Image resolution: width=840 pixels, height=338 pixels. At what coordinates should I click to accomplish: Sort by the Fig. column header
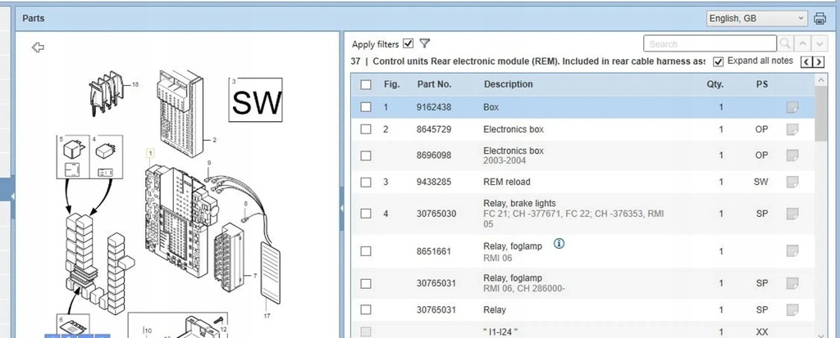(391, 84)
